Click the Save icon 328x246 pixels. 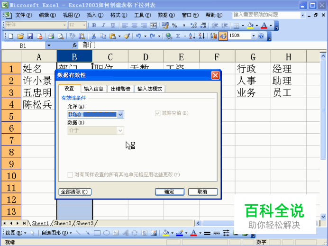(x=30, y=36)
